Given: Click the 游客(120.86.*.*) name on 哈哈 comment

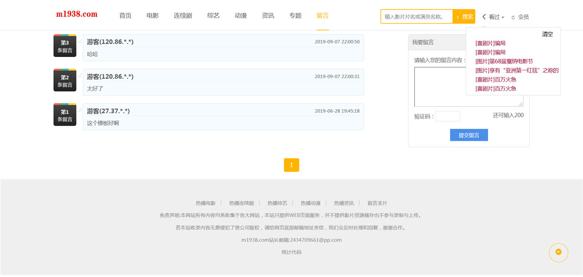Looking at the screenshot, I should [110, 42].
